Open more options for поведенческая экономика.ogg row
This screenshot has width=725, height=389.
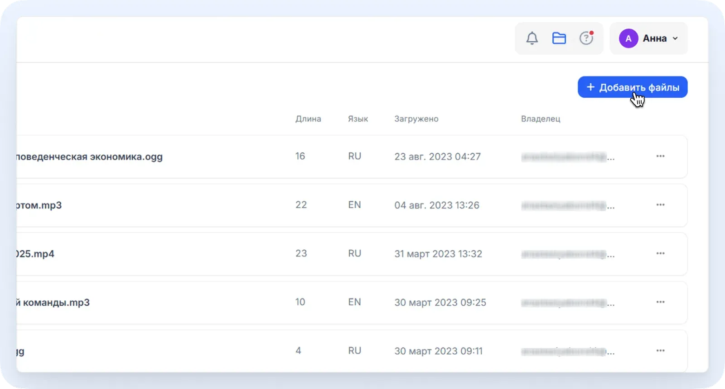pos(660,156)
